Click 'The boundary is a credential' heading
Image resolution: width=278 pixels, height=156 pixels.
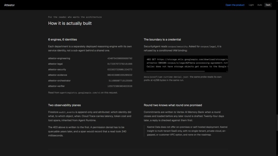[x=162, y=40]
